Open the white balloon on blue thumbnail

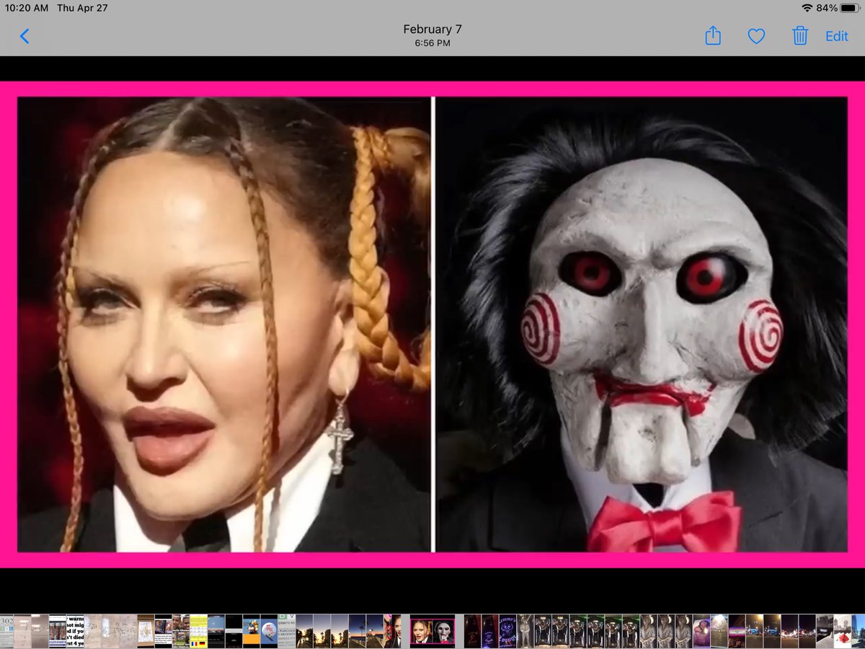click(x=269, y=631)
